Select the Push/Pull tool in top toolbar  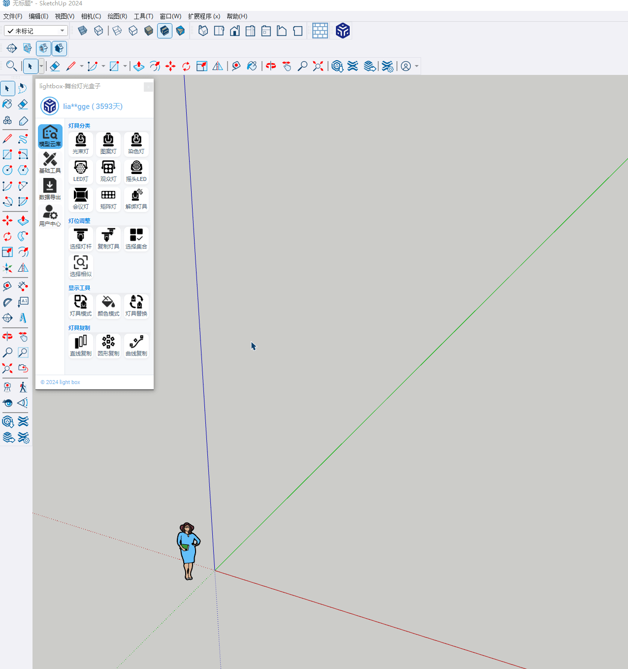coord(139,66)
